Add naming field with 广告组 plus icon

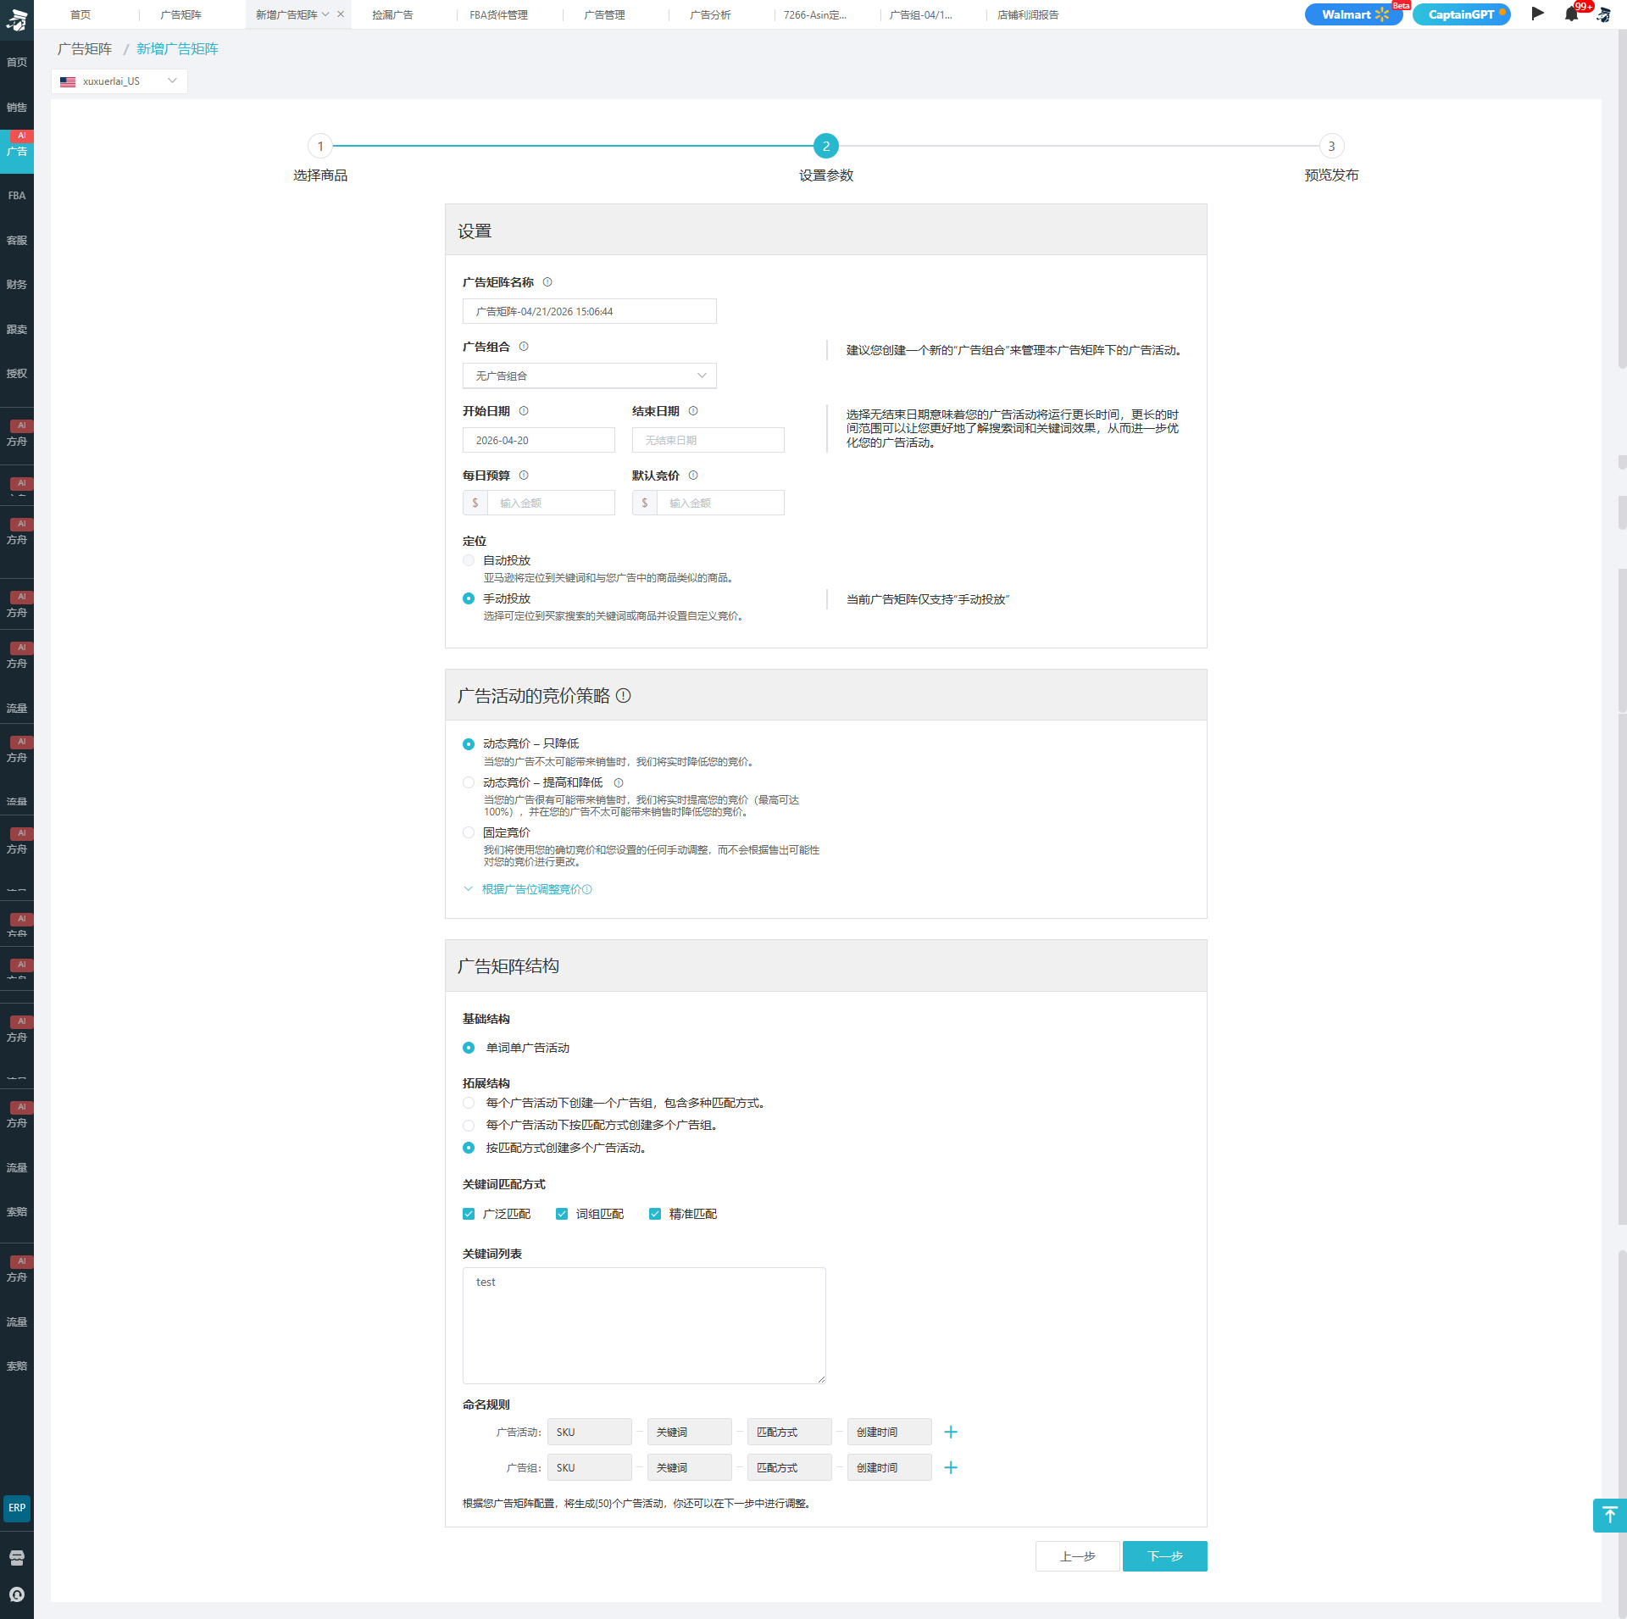click(x=951, y=1467)
